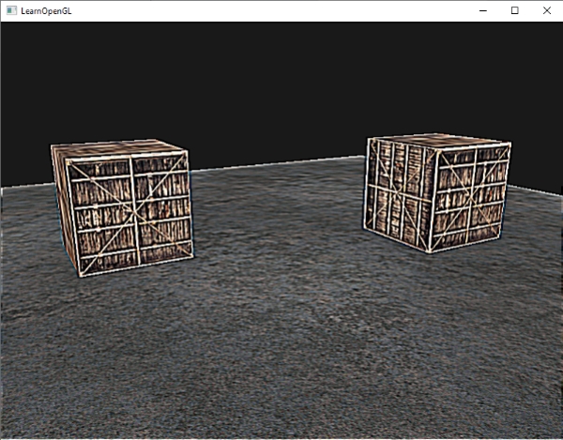The image size is (563, 440).
Task: Click the LearnOpenGL window title text
Action: 46,10
